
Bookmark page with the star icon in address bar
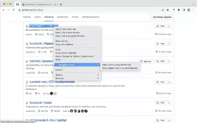(168, 10)
